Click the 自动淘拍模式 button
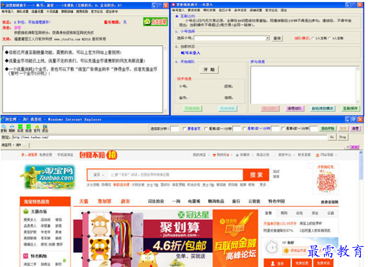The image size is (368, 267). pos(322,108)
